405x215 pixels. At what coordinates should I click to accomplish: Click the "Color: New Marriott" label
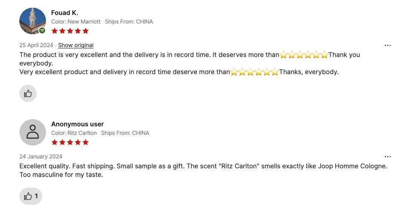76,21
